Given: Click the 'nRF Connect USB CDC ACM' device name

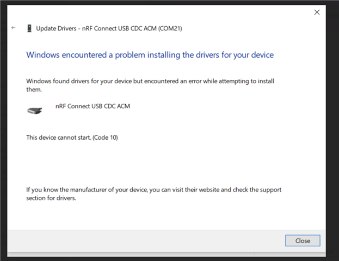Looking at the screenshot, I should click(x=93, y=106).
